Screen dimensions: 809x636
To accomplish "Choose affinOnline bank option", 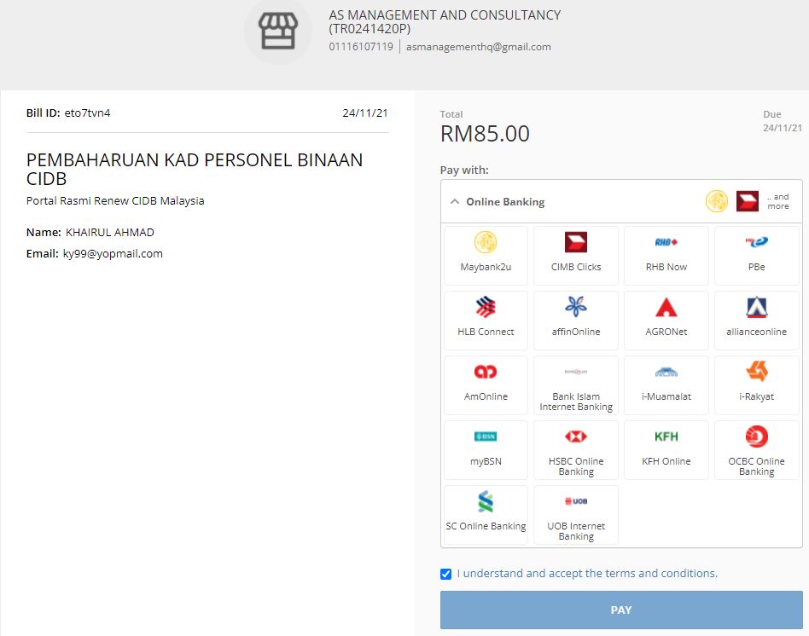I will click(576, 320).
